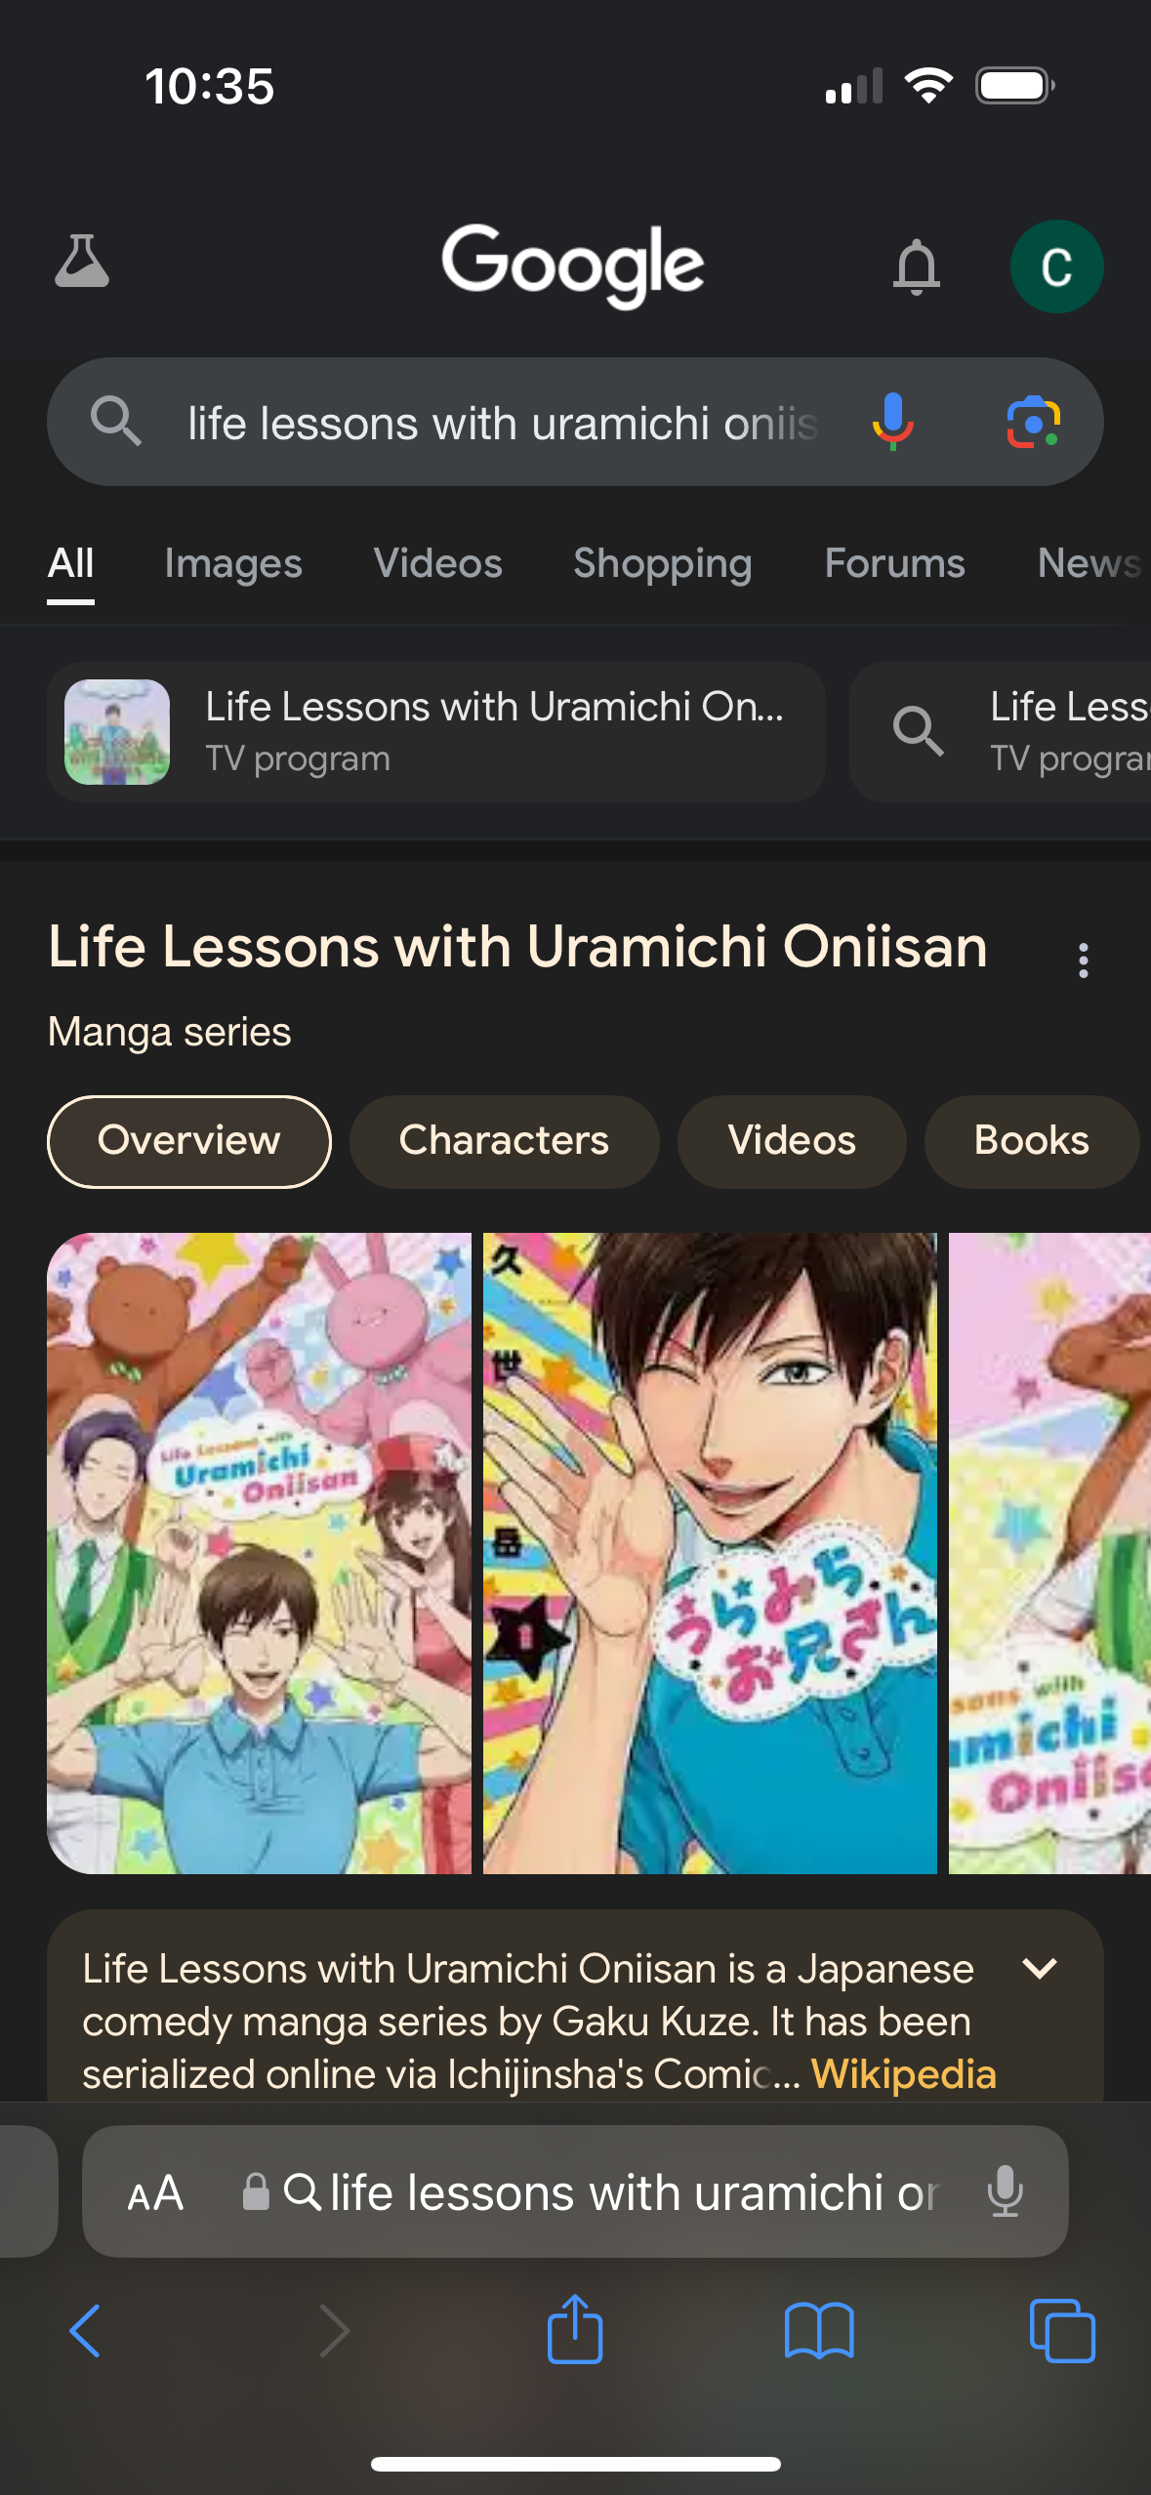The width and height of the screenshot is (1151, 2495).
Task: Open the anime poster with bear thumbnail
Action: (x=260, y=1553)
